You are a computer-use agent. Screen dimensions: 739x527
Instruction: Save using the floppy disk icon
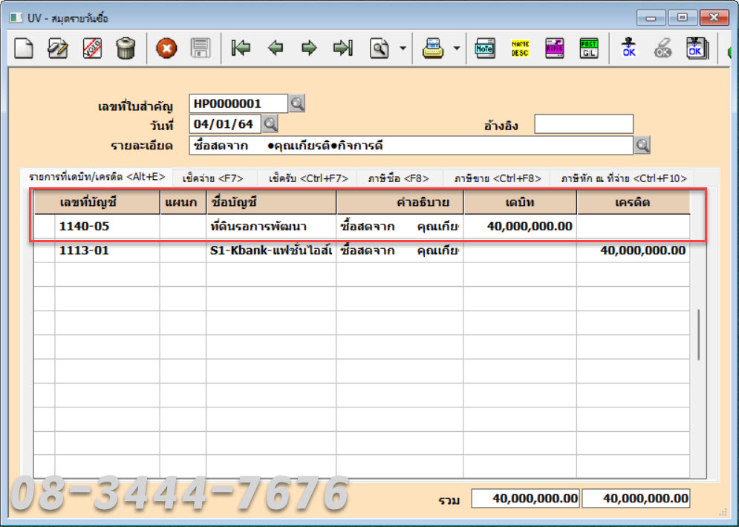pos(201,48)
